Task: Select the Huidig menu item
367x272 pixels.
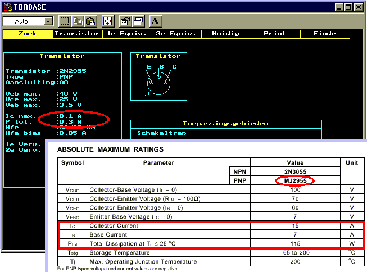Action: [x=225, y=34]
